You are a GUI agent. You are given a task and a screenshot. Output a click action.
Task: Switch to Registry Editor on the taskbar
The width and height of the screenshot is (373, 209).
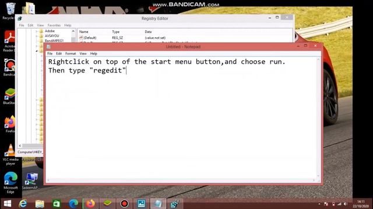click(175, 204)
